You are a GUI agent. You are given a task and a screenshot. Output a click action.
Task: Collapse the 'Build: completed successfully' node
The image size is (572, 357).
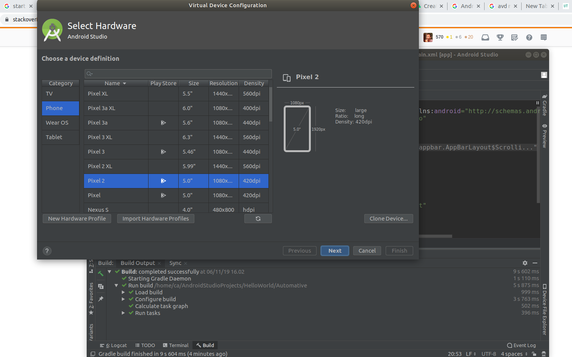click(x=110, y=272)
